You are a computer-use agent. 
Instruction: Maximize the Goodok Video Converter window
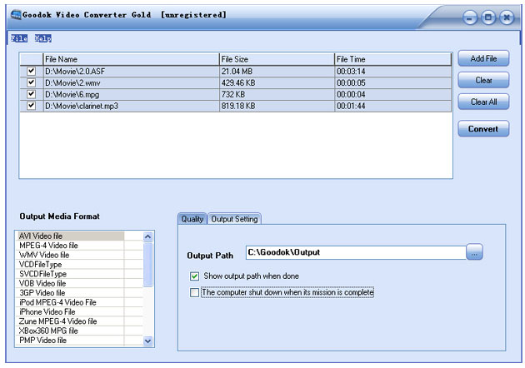(488, 17)
